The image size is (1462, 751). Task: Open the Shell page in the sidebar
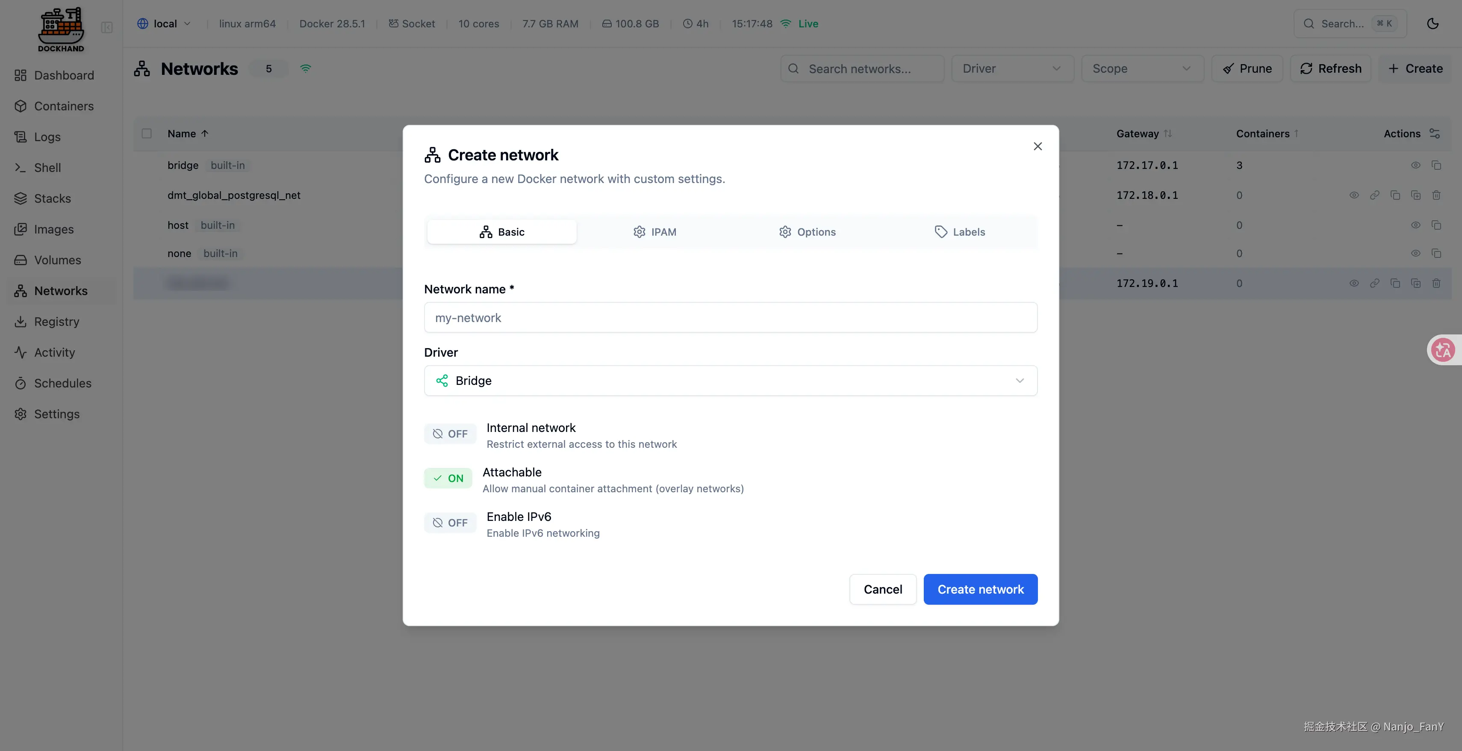61,168
